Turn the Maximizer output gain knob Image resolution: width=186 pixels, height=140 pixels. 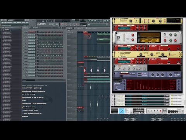(153, 21)
